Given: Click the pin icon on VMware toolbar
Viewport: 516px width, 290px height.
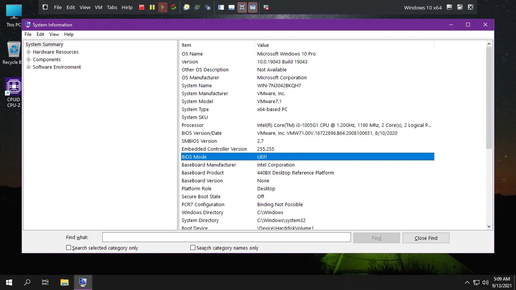Looking at the screenshot, I should pos(45,7).
